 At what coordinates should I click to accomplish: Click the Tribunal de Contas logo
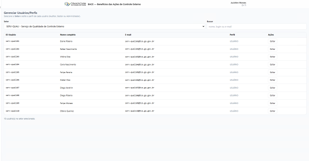pos(75,4)
